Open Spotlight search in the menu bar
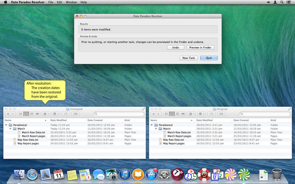This screenshot has width=295, height=184. 282,2
